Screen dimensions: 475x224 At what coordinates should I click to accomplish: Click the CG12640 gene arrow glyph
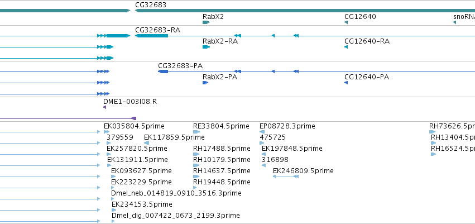[346, 22]
